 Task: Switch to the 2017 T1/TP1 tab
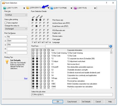12,8
